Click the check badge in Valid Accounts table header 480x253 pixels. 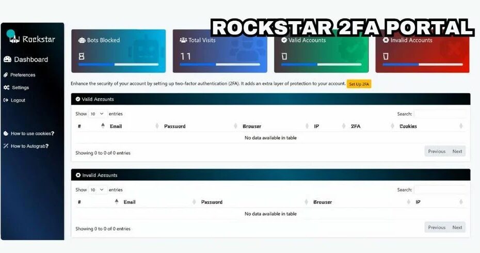(x=78, y=99)
